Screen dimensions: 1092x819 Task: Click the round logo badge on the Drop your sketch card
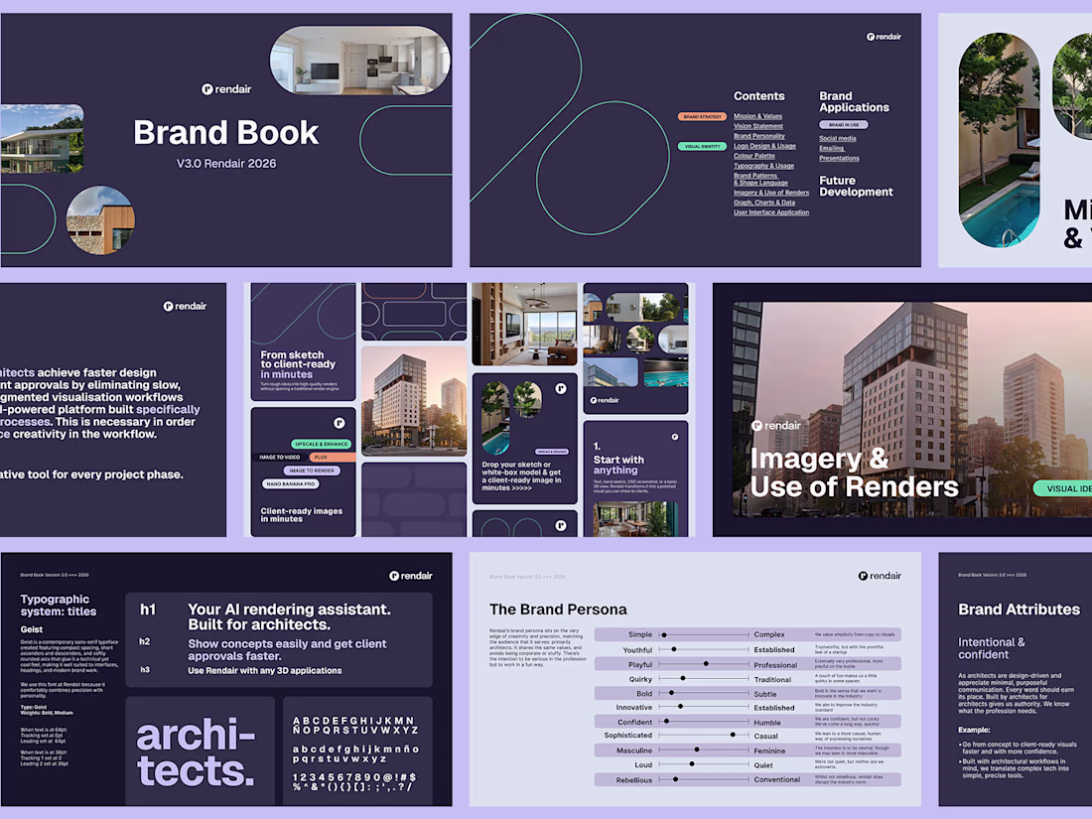561,388
